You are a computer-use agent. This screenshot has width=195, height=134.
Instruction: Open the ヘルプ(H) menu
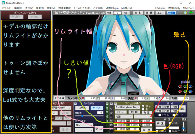tap(98, 8)
